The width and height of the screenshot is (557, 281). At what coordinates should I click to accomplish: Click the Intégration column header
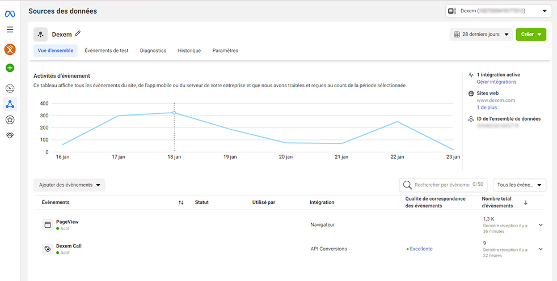(x=322, y=203)
